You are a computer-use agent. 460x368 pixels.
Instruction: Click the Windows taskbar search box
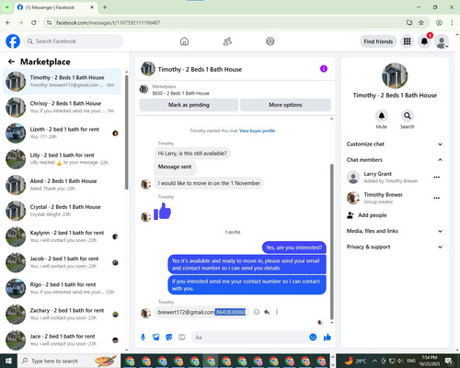point(69,361)
